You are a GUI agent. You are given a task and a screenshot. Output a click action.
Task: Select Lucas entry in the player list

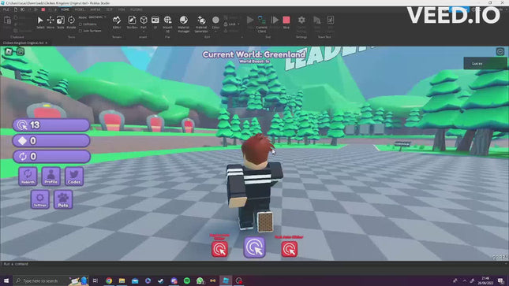pyautogui.click(x=485, y=64)
